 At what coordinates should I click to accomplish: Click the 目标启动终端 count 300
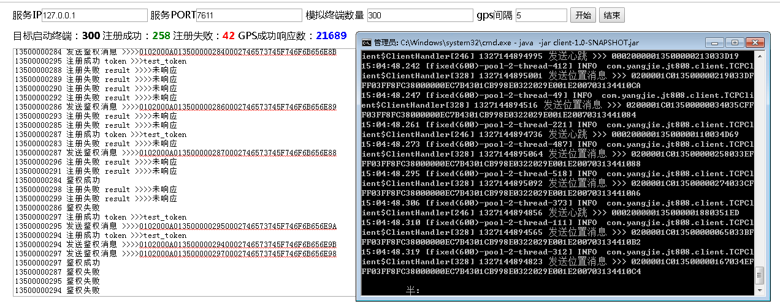click(x=91, y=36)
